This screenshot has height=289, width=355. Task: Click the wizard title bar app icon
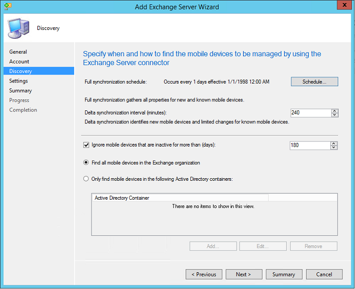coord(8,6)
